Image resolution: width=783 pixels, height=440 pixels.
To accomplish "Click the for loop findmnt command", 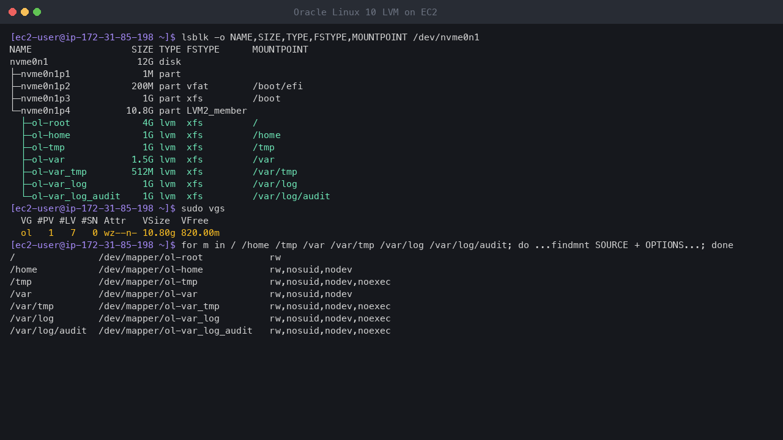I will click(x=457, y=245).
